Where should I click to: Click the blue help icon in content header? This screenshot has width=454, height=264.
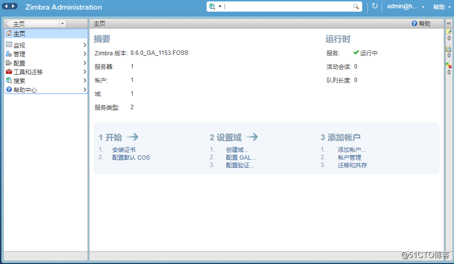[x=414, y=23]
